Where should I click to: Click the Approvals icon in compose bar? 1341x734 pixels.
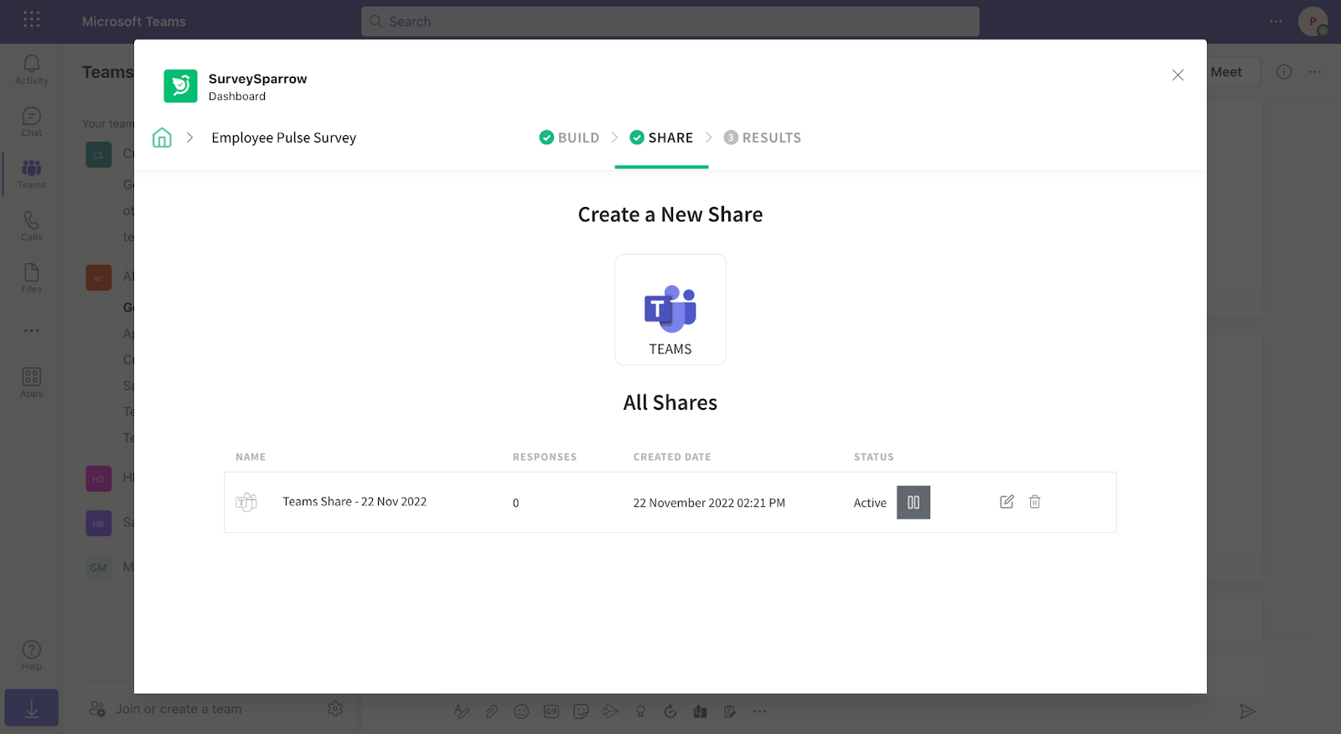[x=670, y=711]
